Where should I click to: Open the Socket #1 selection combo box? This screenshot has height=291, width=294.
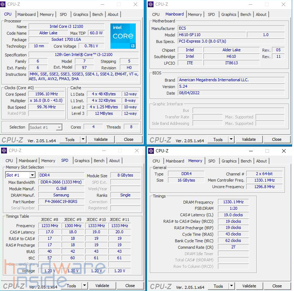[x=59, y=127]
